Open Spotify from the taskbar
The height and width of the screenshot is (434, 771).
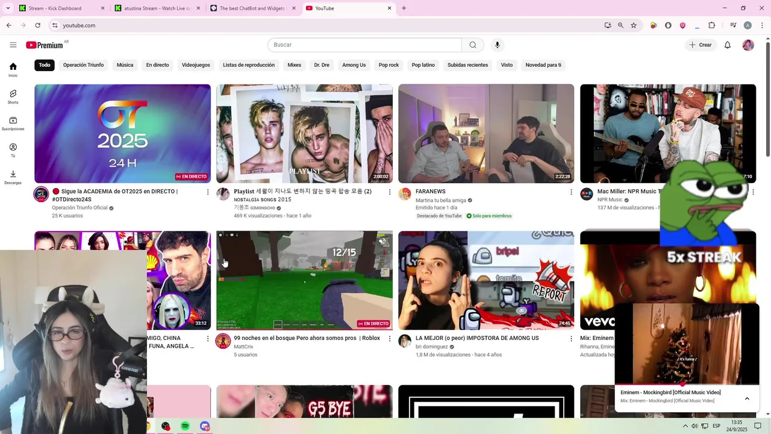click(x=185, y=426)
